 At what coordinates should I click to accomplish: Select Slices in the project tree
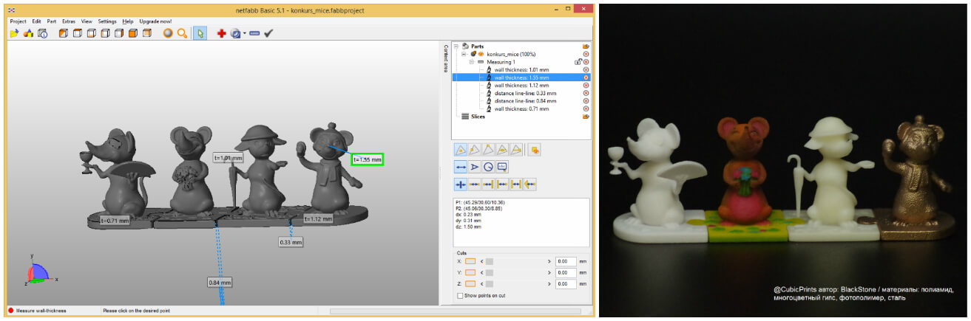coord(478,117)
